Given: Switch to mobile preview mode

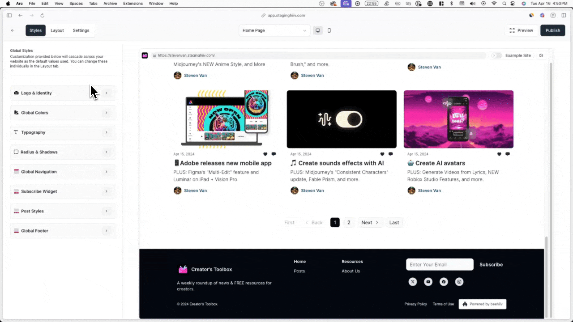Looking at the screenshot, I should click(x=329, y=30).
